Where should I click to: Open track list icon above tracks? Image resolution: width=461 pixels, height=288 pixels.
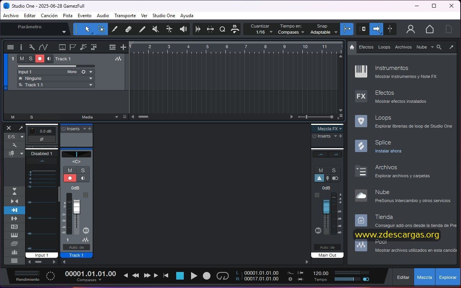point(10,47)
